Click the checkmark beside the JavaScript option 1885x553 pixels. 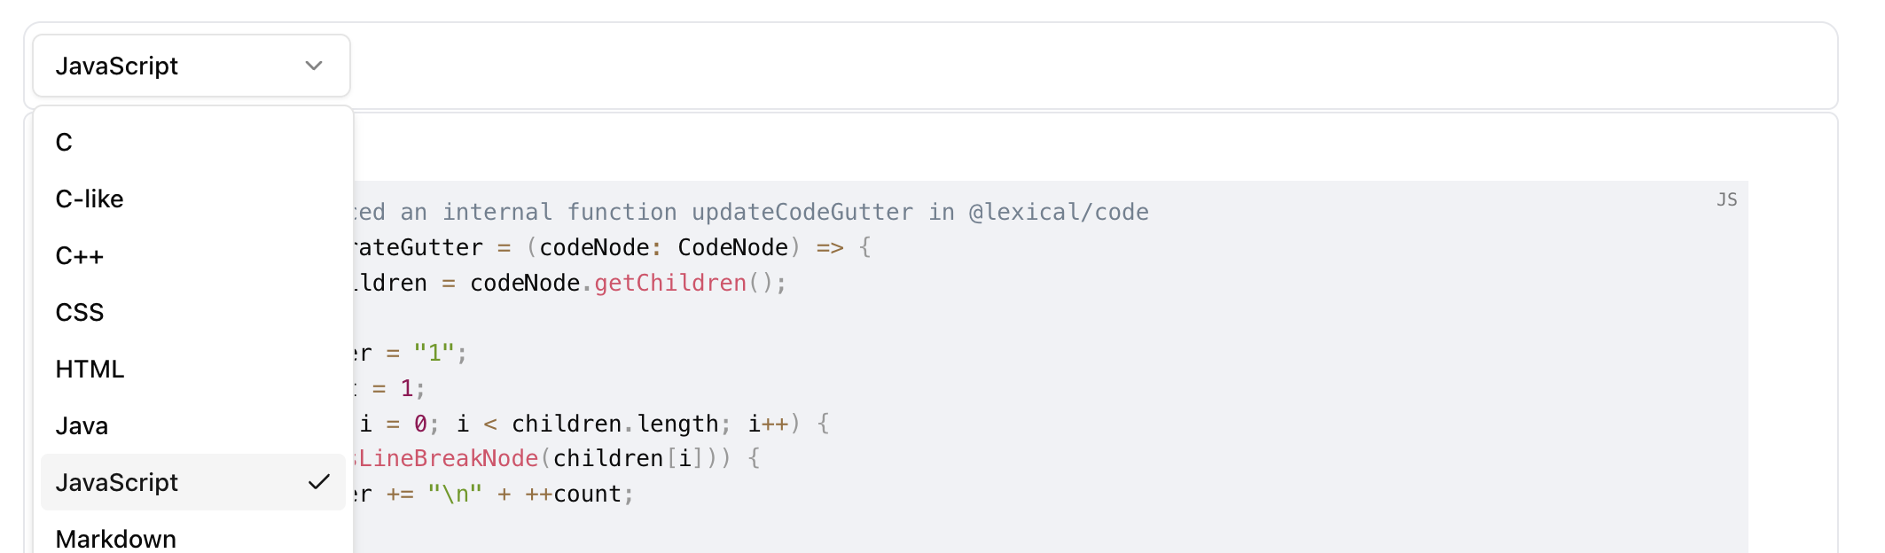[x=319, y=482]
